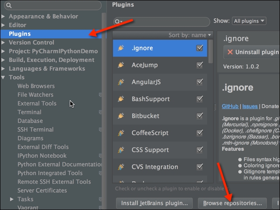
Task: Click the red X uninstall icon
Action: (230, 52)
